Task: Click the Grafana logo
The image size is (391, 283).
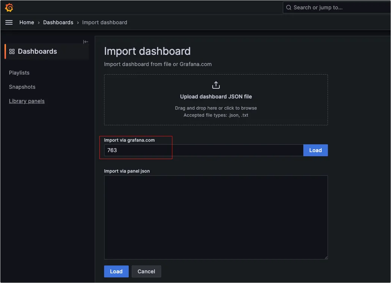Action: coord(9,7)
